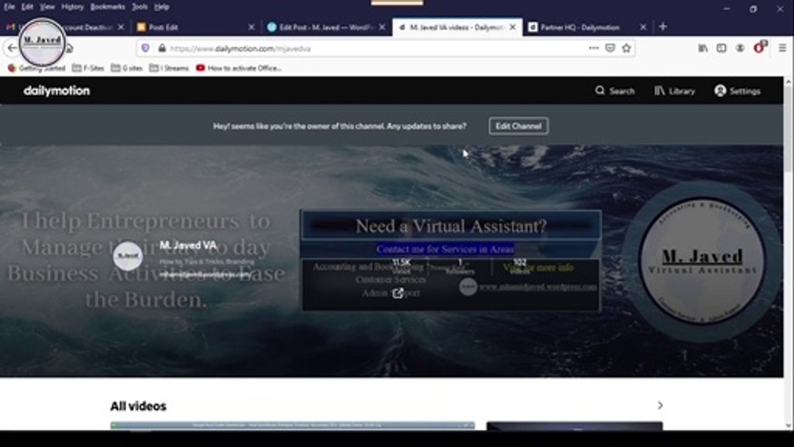
Task: Open the Edit menu
Action: coord(27,6)
